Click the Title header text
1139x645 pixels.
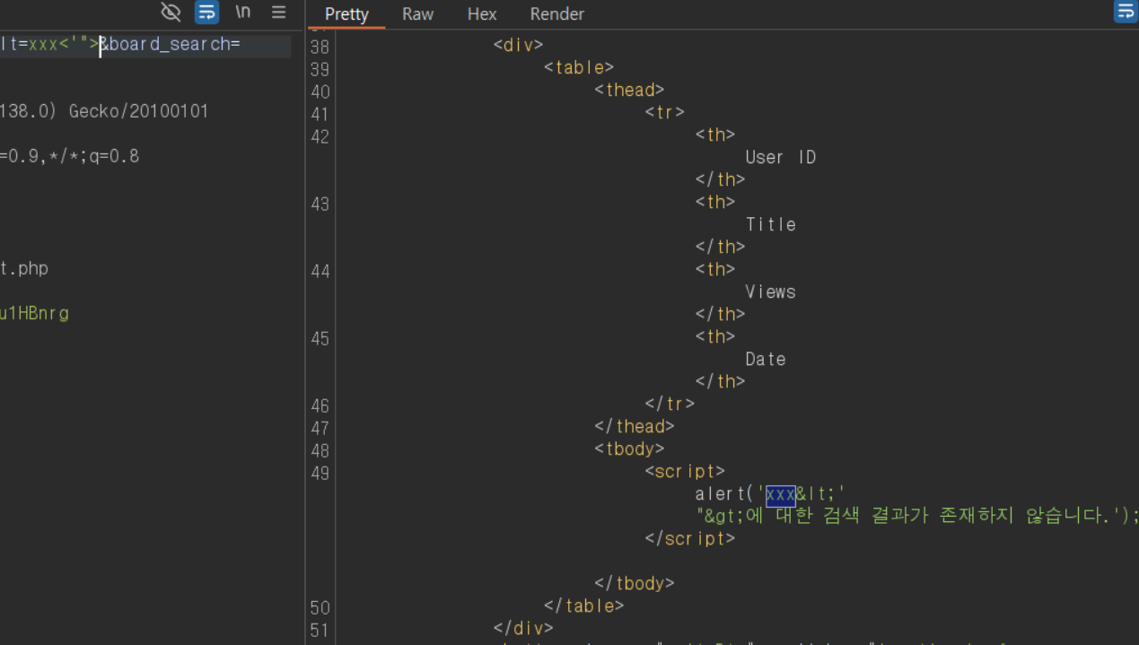pos(770,224)
